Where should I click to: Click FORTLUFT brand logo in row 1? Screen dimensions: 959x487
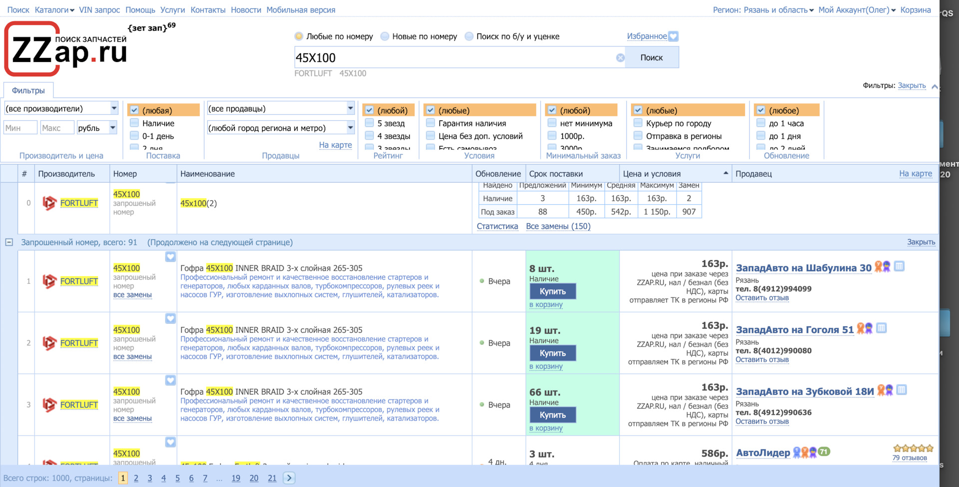pos(49,281)
